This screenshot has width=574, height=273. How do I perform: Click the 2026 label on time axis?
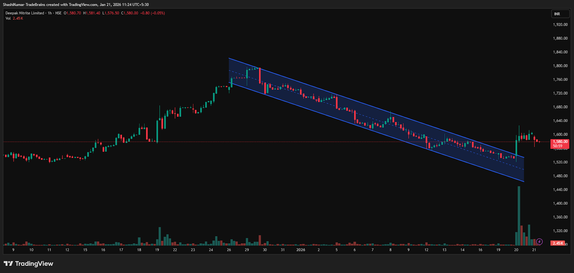tap(301, 250)
